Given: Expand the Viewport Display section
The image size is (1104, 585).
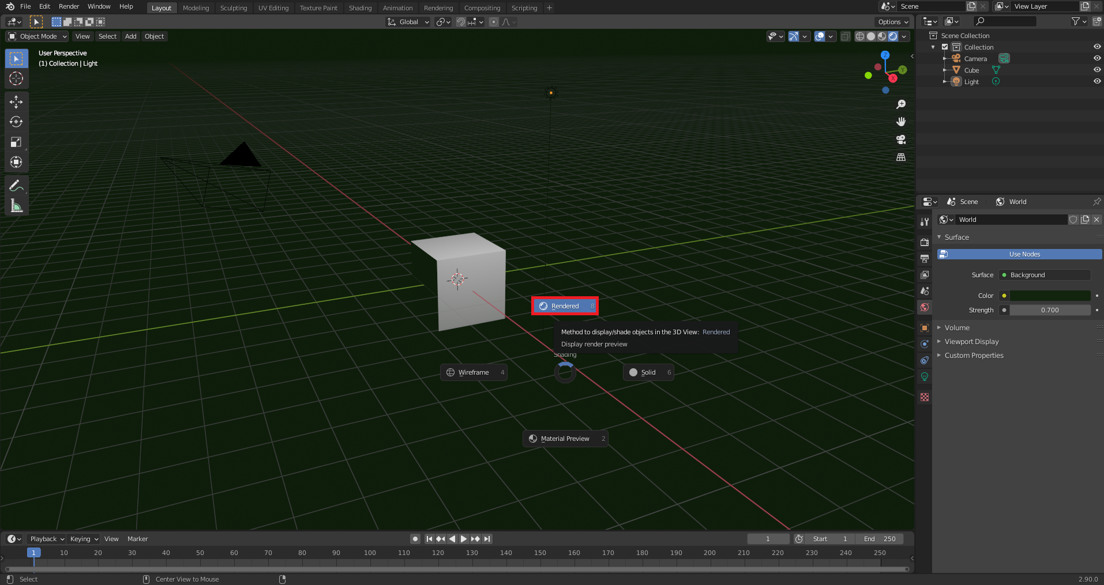Looking at the screenshot, I should pyautogui.click(x=971, y=341).
